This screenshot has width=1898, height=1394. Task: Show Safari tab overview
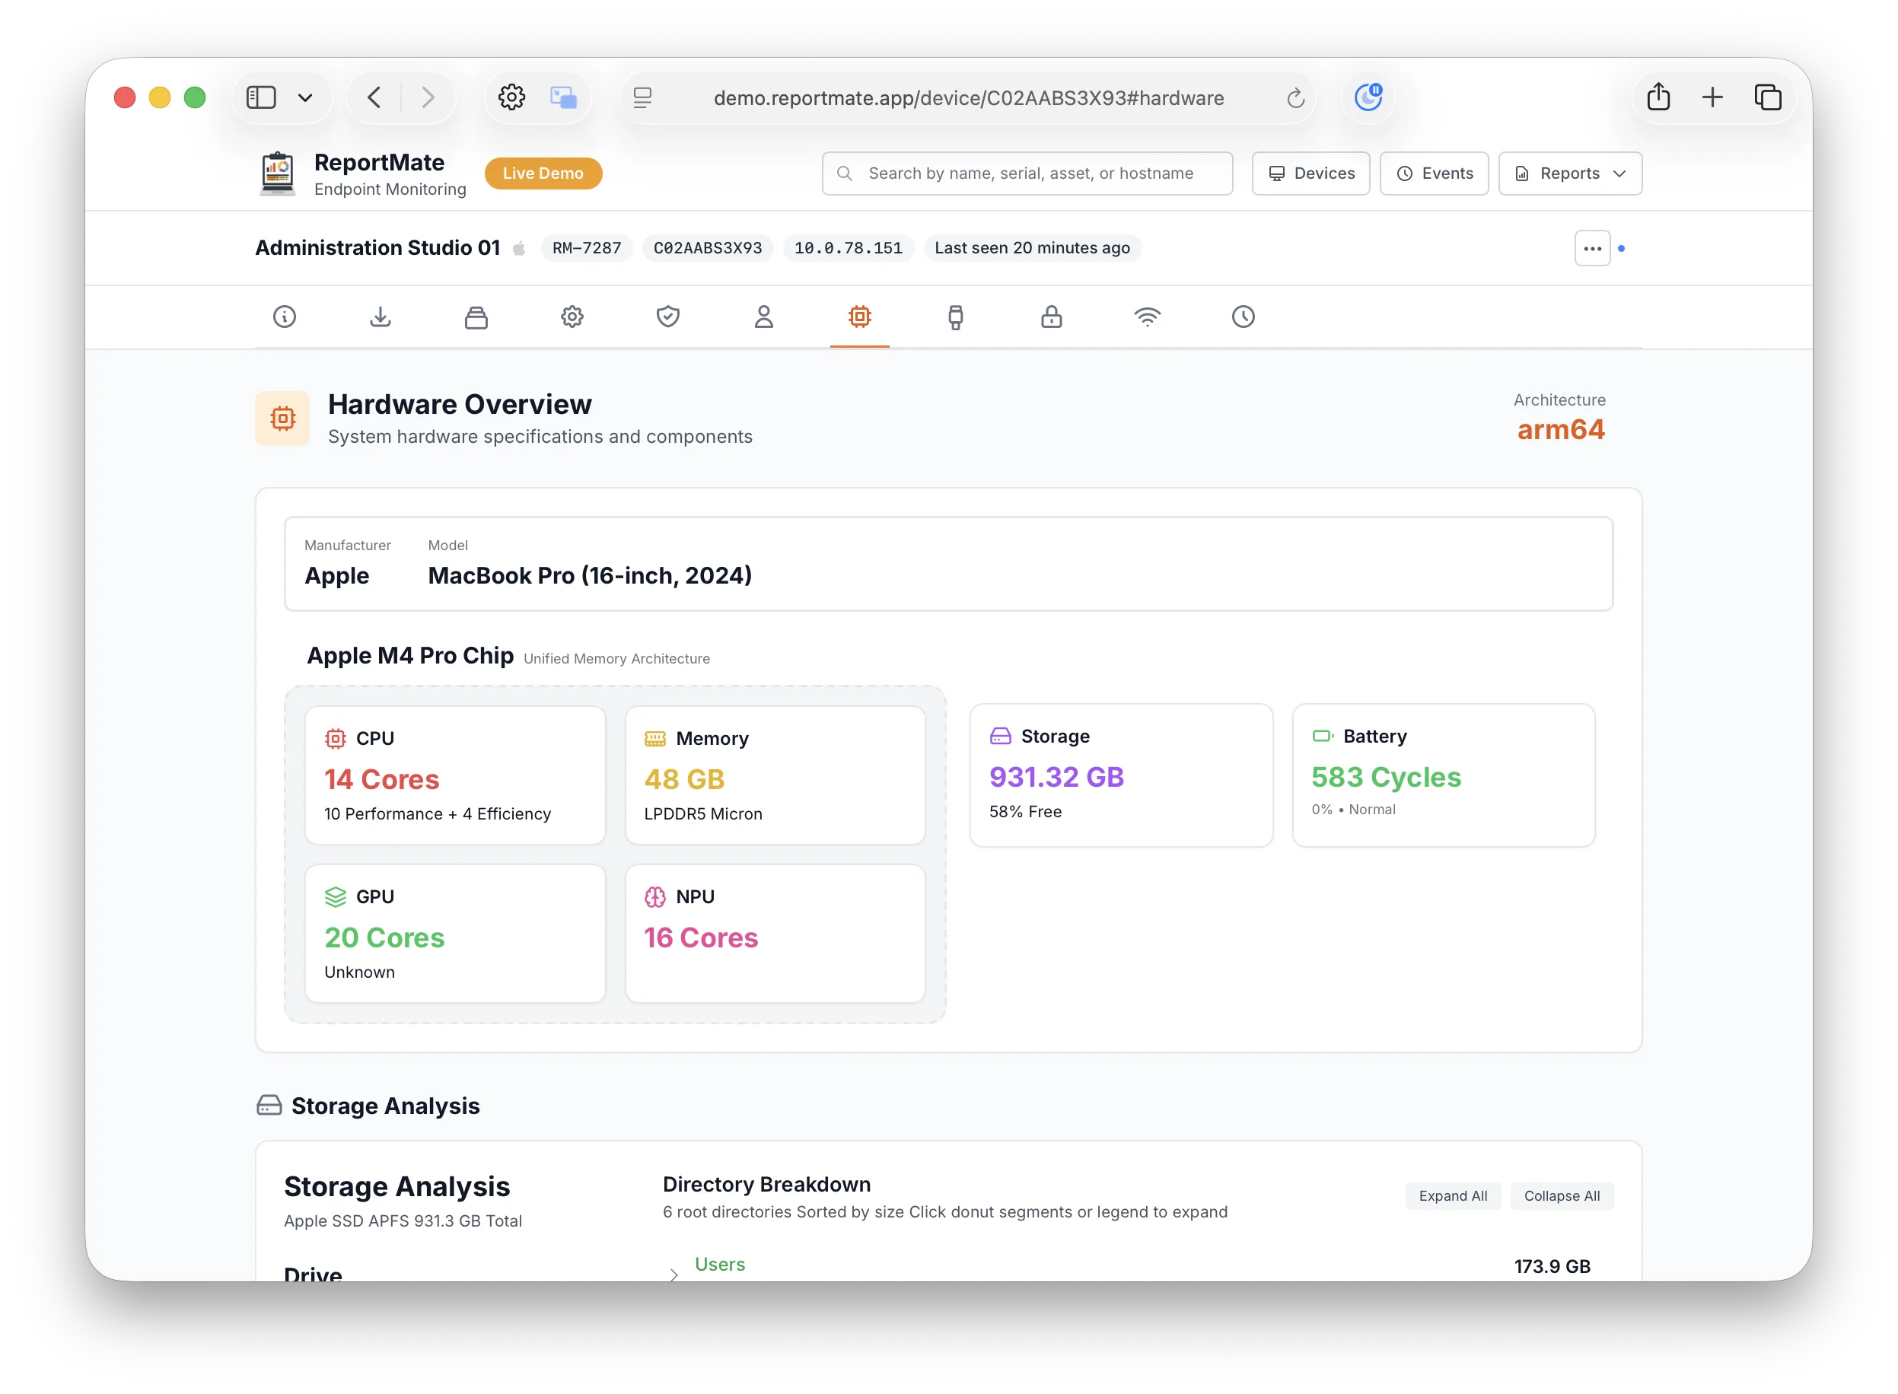(1768, 98)
